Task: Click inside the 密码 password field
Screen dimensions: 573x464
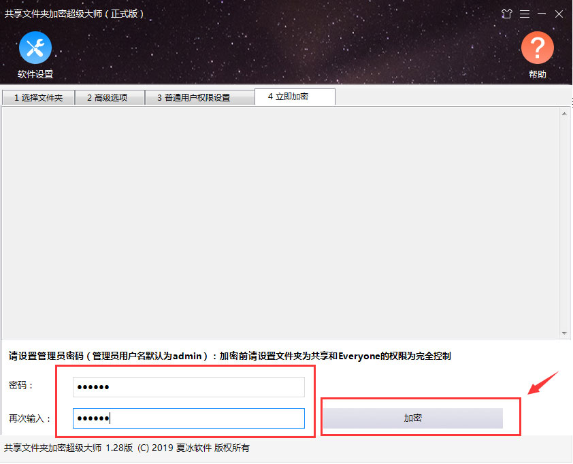Action: (x=188, y=386)
